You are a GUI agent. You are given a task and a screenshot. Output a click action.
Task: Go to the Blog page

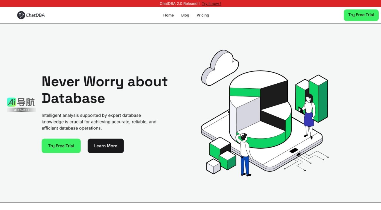185,15
